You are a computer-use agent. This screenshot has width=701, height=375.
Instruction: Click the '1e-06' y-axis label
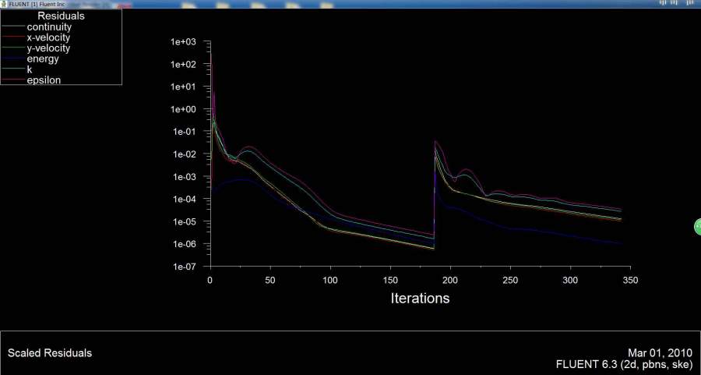coord(184,244)
